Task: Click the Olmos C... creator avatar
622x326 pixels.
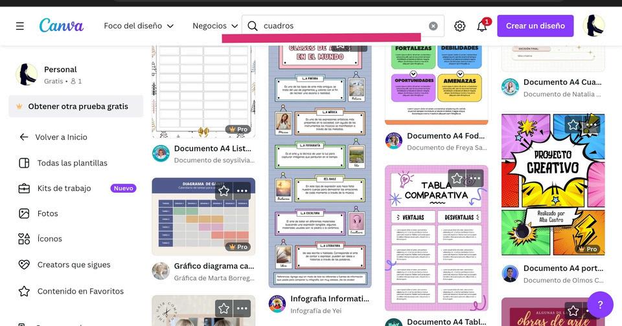Action: click(510, 274)
